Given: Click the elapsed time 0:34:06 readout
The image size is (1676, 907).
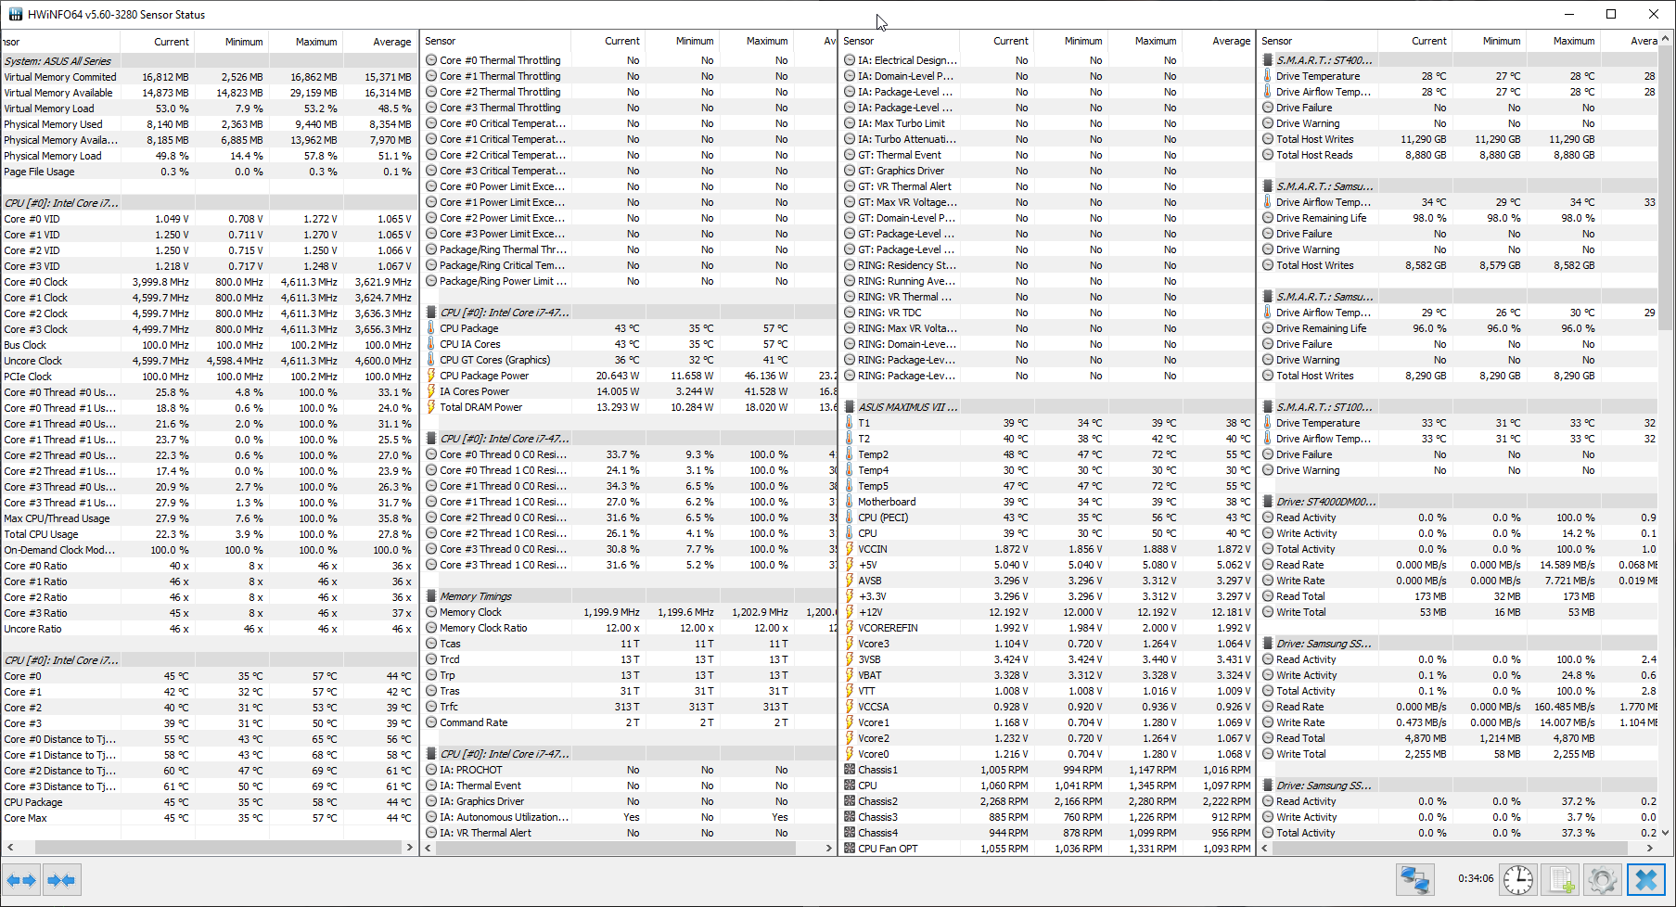Looking at the screenshot, I should (1475, 878).
